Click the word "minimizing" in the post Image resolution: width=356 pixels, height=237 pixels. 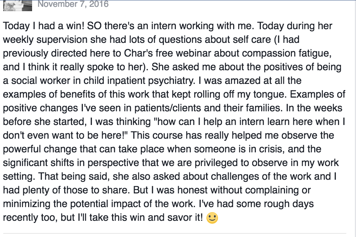(x=27, y=204)
